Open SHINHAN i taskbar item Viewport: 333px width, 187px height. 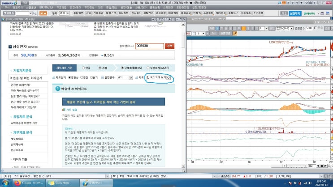coord(96,183)
